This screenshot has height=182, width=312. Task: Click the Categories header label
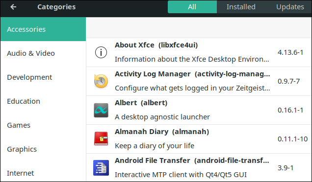[56, 7]
